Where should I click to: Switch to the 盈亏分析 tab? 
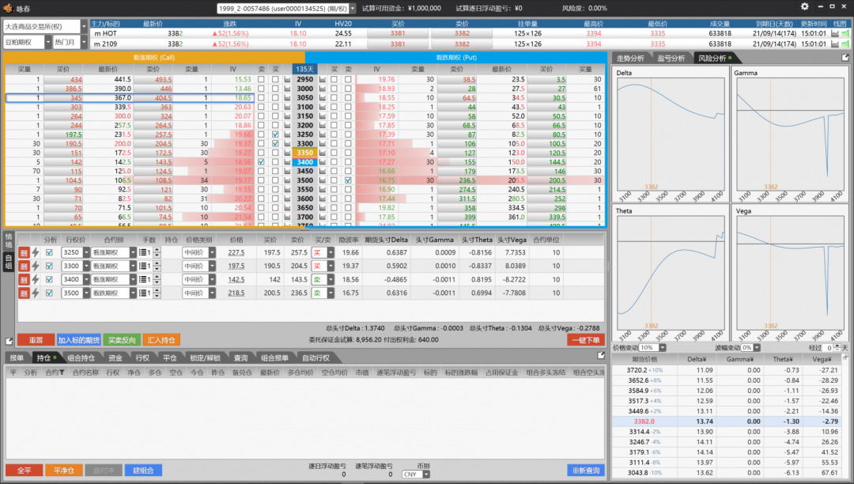[671, 58]
